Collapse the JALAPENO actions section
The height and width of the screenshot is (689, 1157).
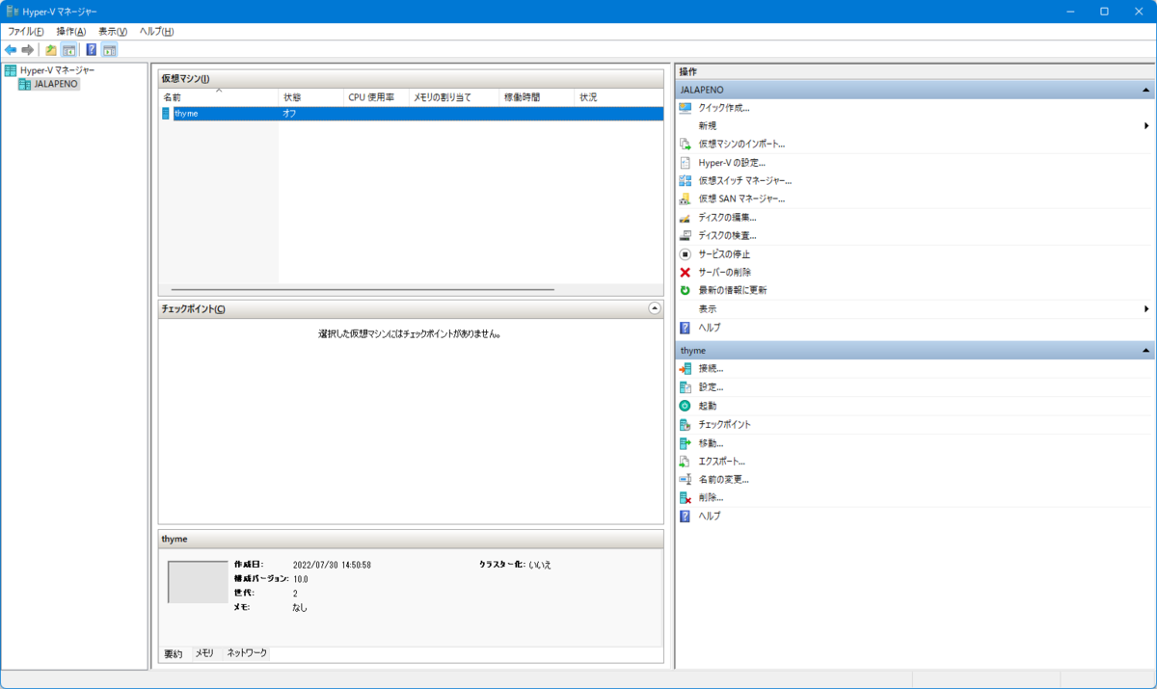click(x=1146, y=89)
